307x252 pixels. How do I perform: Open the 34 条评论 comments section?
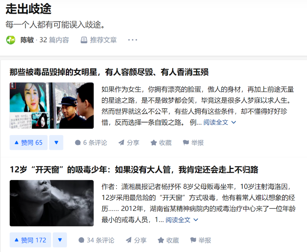96,240
